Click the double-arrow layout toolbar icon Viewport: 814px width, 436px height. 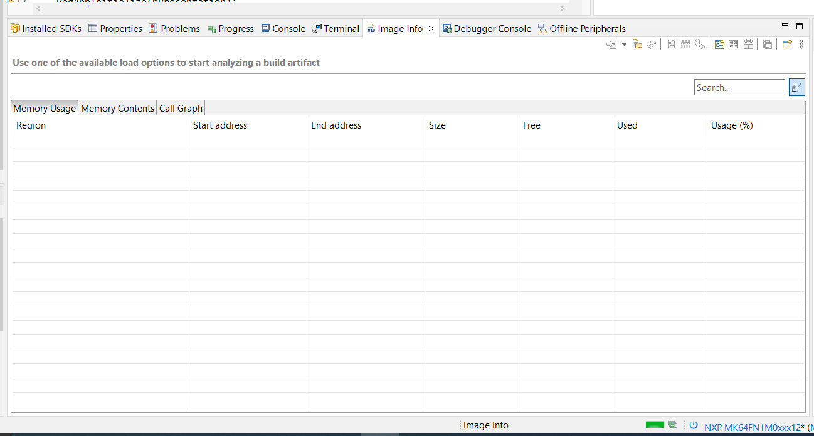[x=748, y=45]
